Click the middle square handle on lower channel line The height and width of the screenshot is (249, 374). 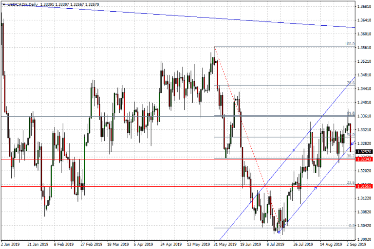[x=316, y=188]
